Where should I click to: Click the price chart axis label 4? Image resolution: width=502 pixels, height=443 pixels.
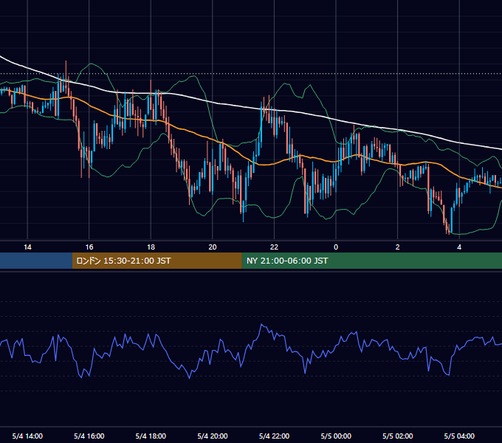click(459, 247)
